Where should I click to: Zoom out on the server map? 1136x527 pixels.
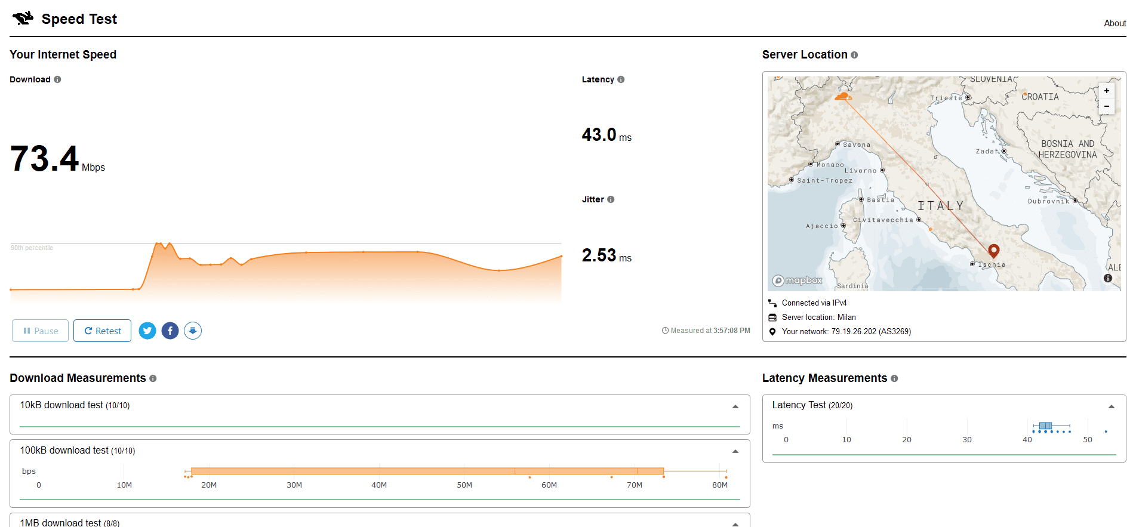tap(1107, 106)
